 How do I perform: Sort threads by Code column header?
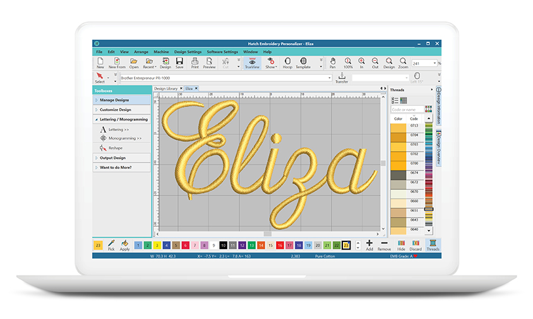click(x=414, y=119)
